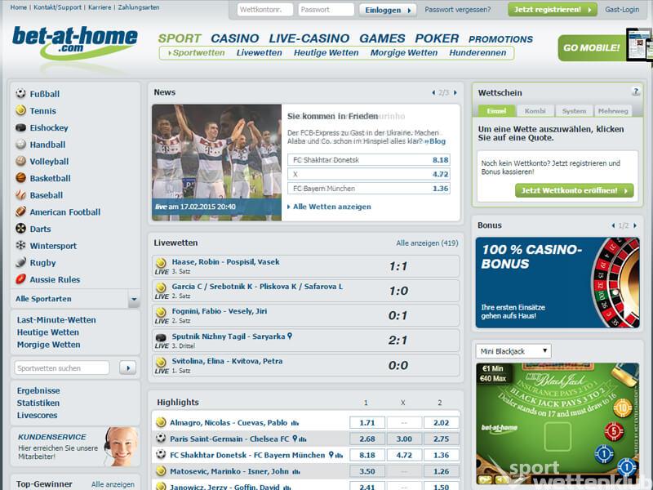Switch to the Mehrweg bet slip tab
Screen dimensions: 653x490
coord(613,111)
